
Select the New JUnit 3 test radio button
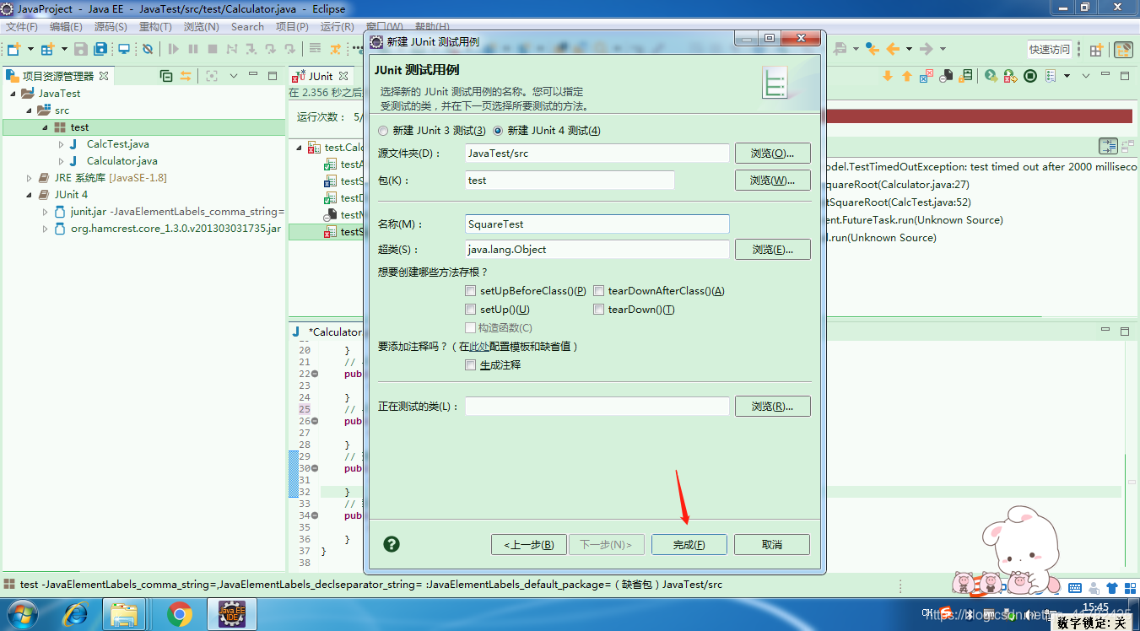384,131
